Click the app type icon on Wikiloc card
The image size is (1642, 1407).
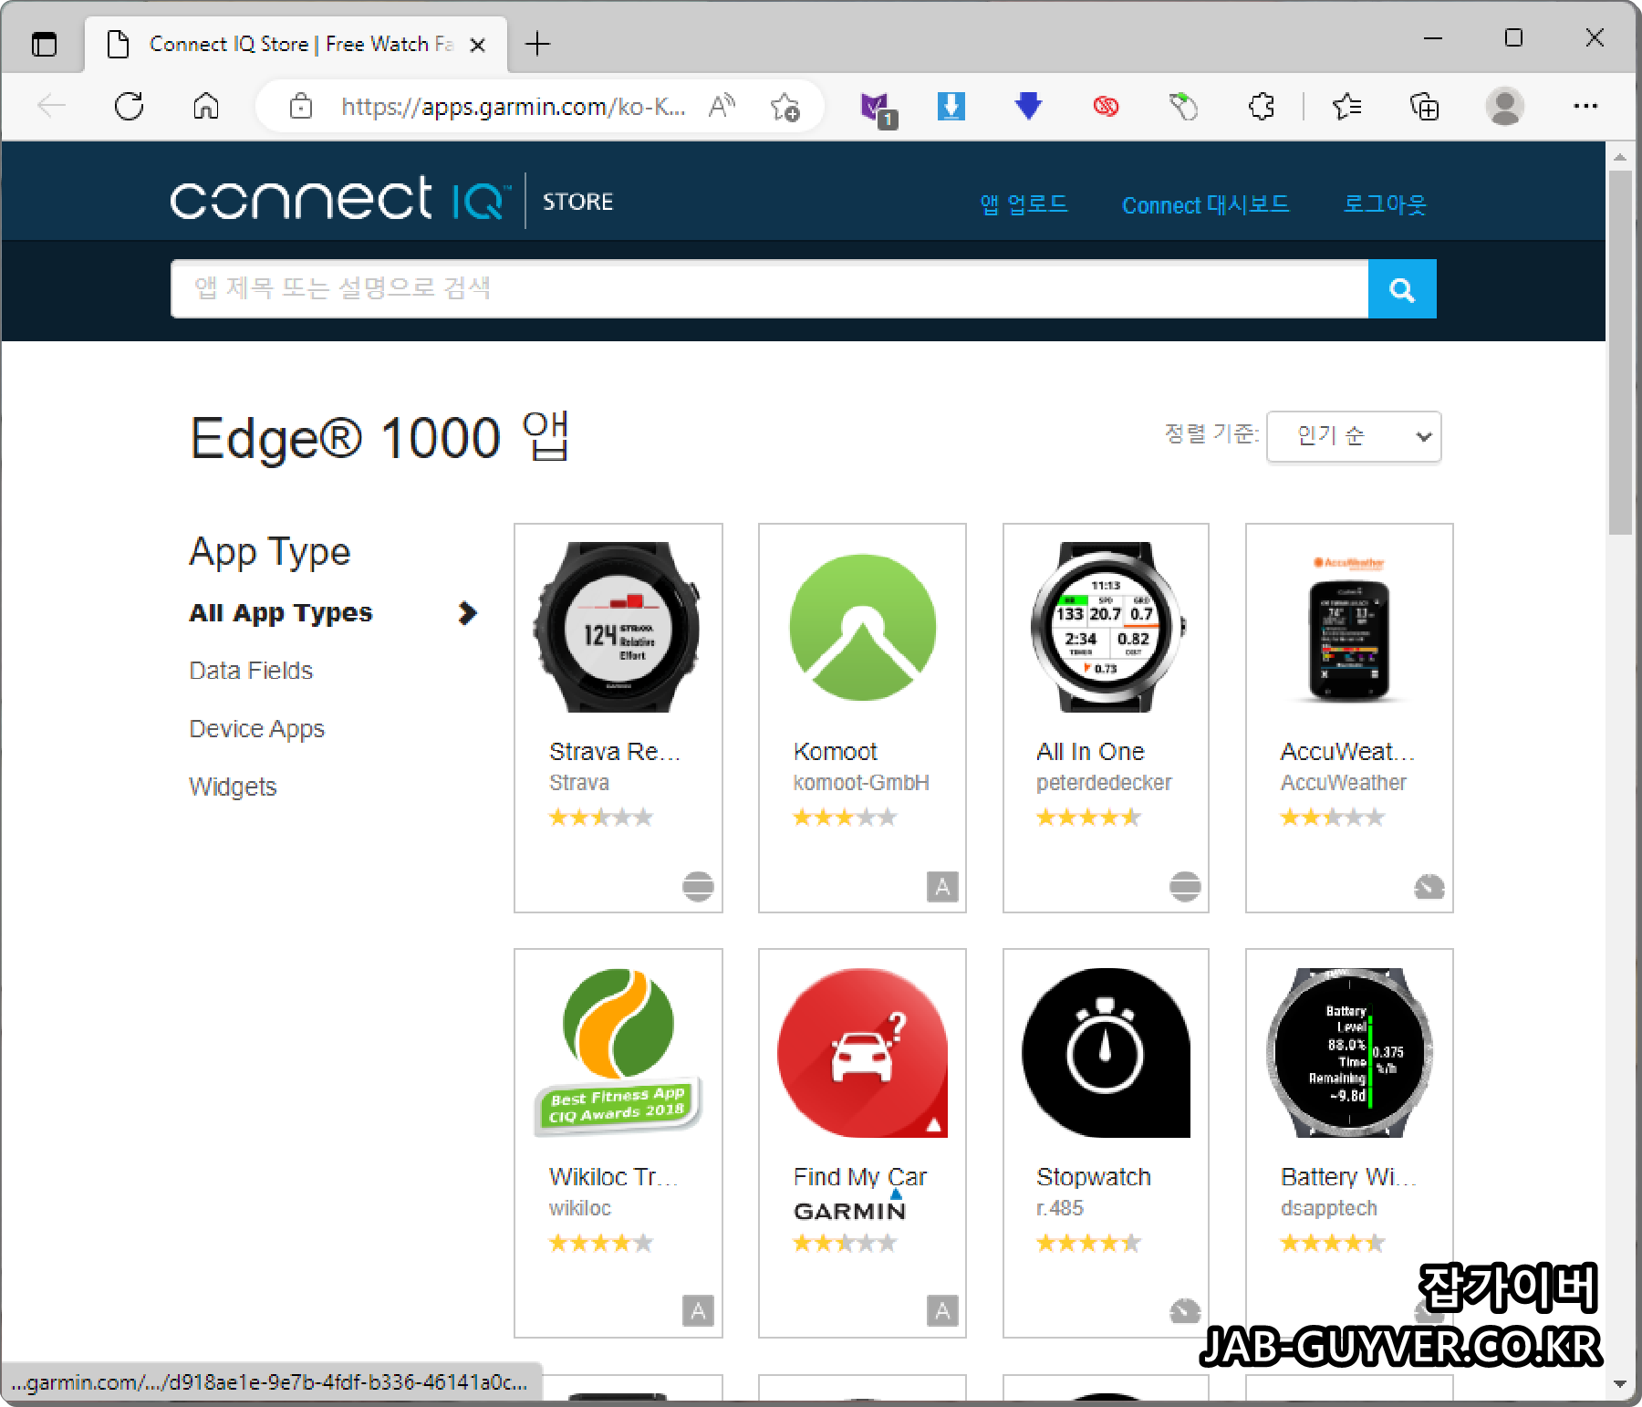[x=698, y=1311]
